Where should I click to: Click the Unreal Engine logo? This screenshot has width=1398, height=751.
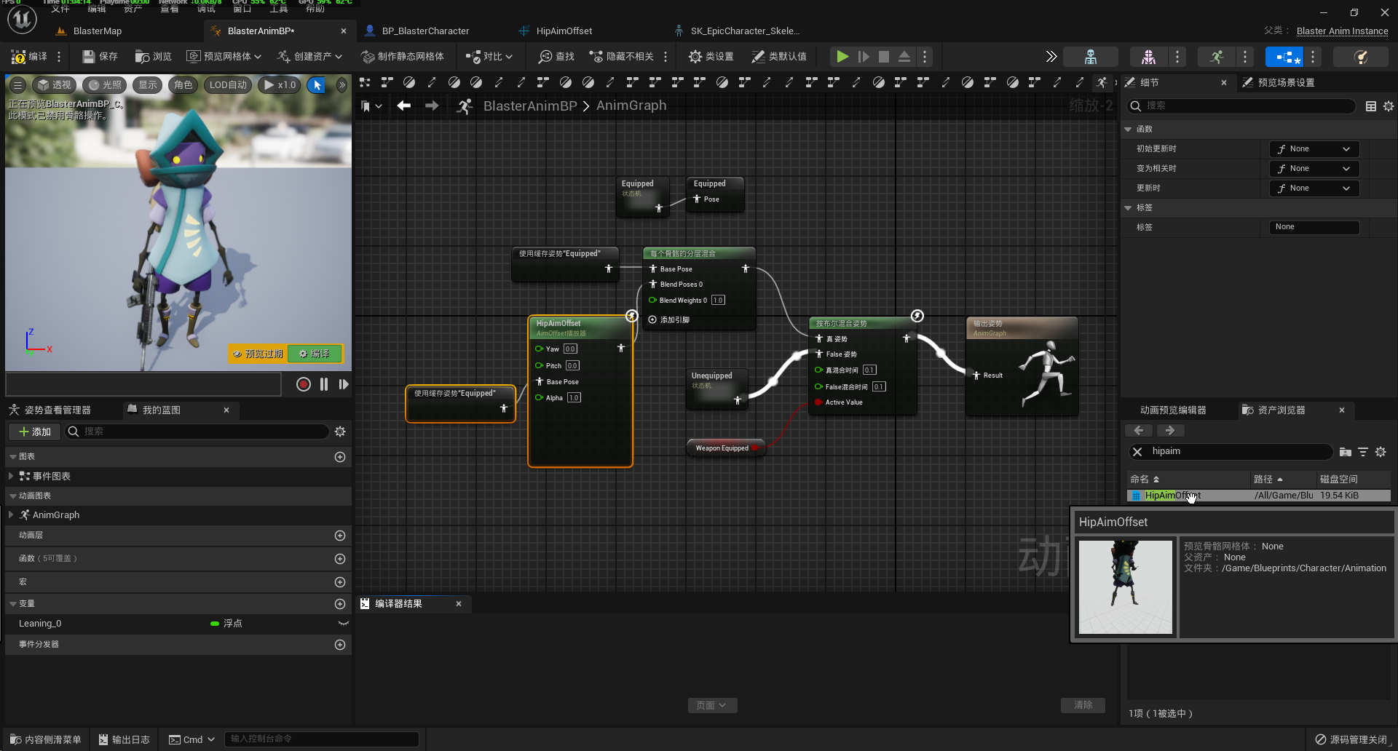[22, 20]
